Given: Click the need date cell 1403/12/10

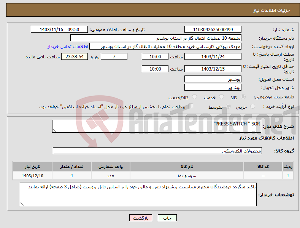Looking at the screenshot, I should (33, 176).
